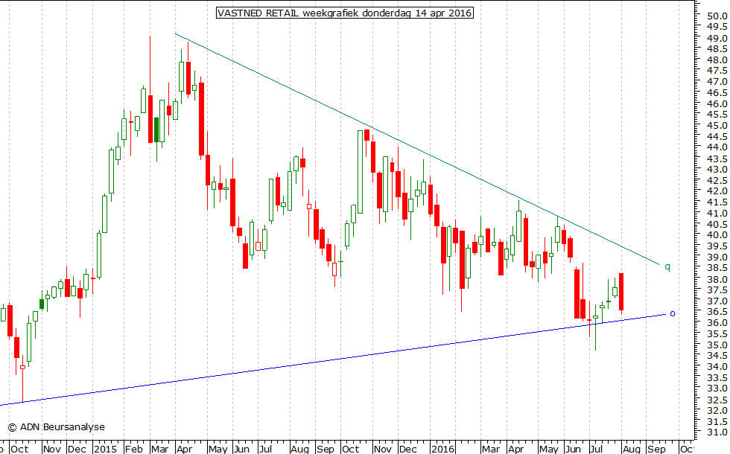
Task: Click the 2016 year label on time axis
Action: point(442,449)
